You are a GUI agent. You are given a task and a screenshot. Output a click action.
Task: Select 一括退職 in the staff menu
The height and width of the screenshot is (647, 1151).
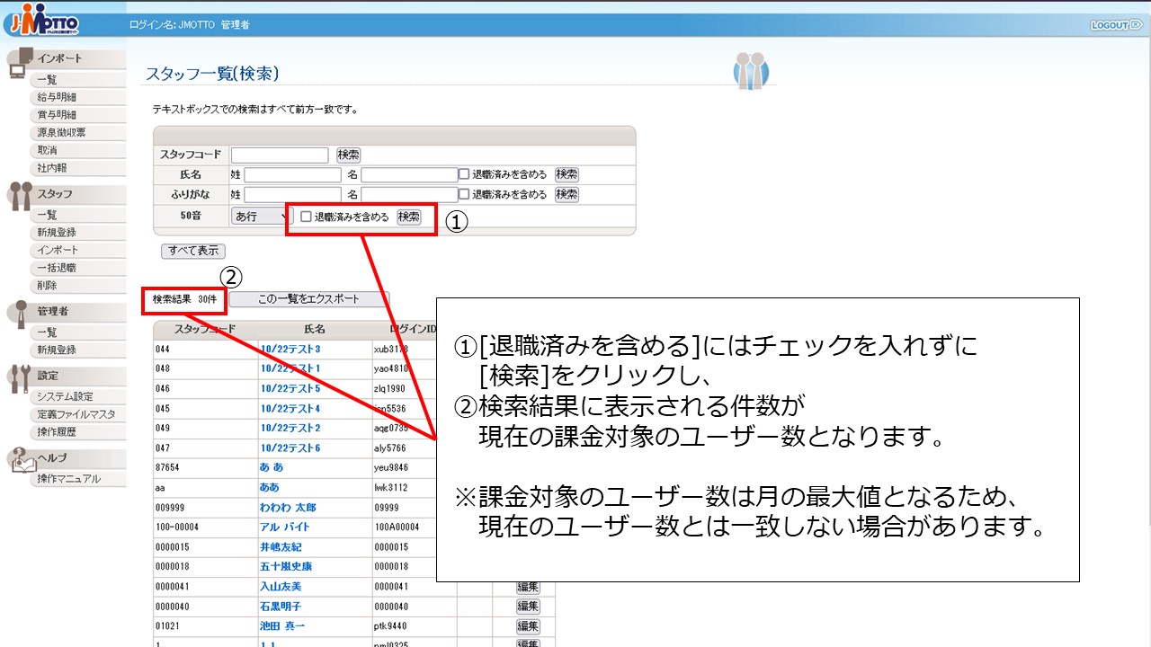point(57,268)
